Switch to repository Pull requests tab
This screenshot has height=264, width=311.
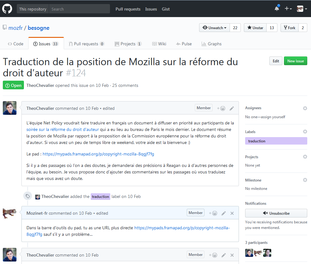pyautogui.click(x=86, y=44)
